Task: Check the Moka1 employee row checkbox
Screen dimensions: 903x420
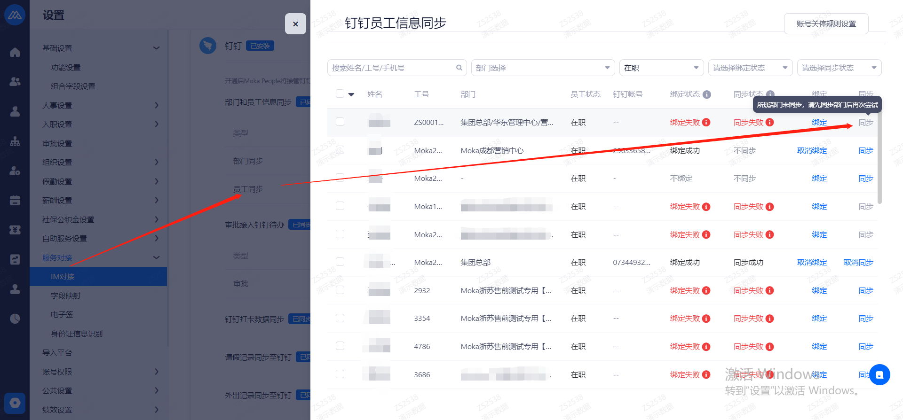Action: pos(340,206)
